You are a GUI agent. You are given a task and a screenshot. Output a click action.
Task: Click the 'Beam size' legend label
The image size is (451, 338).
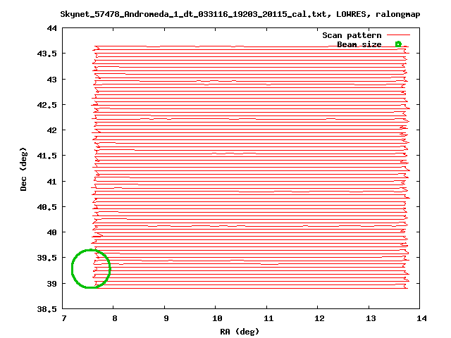tap(359, 44)
